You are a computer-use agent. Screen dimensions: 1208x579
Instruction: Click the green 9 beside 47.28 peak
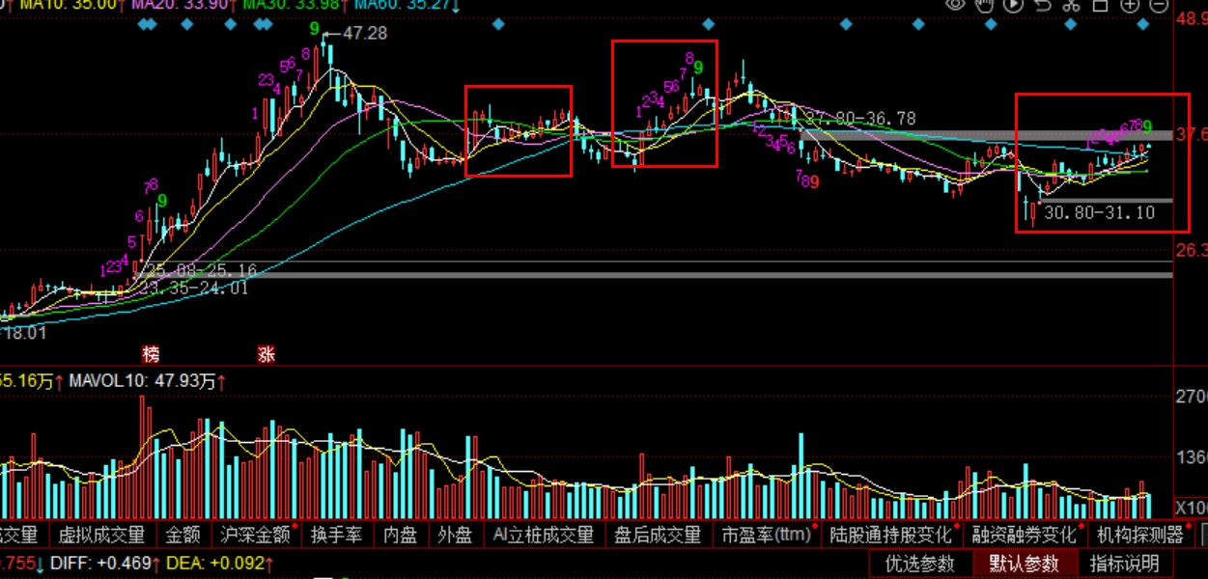tap(315, 30)
